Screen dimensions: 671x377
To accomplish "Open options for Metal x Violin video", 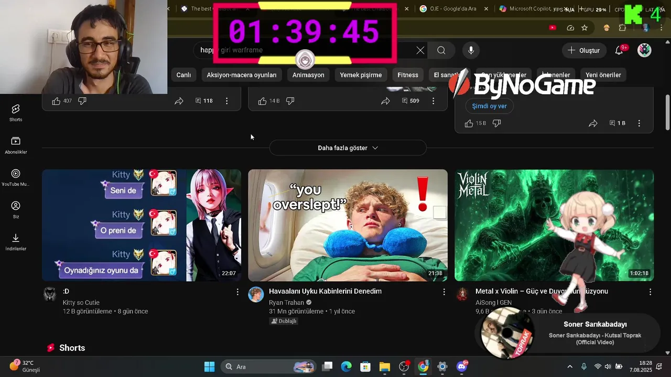I will point(651,292).
